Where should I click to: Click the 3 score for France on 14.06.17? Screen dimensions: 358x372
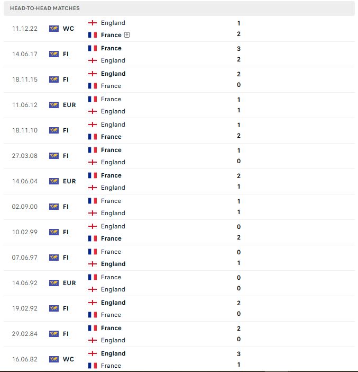point(238,49)
